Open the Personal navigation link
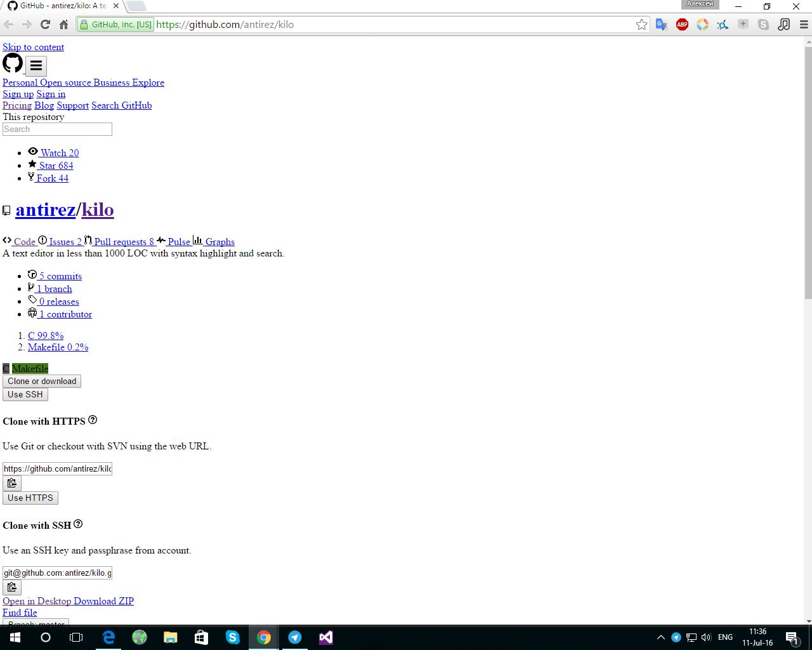 (20, 83)
